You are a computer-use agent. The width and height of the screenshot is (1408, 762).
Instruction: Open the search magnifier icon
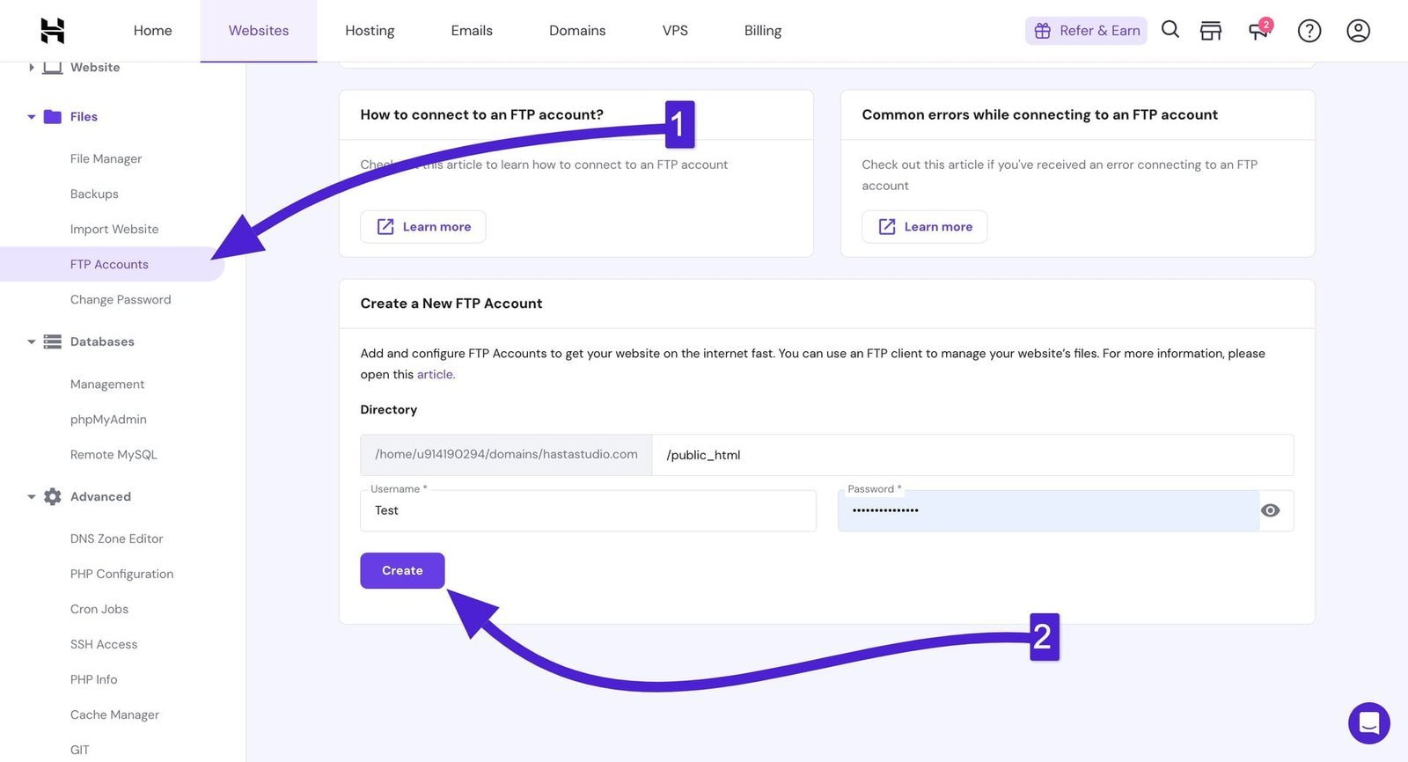coord(1170,30)
